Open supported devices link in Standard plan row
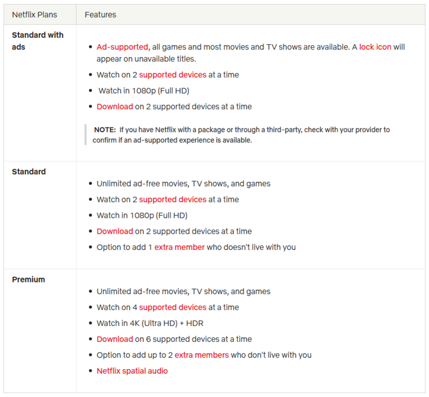The height and width of the screenshot is (397, 429). (173, 199)
